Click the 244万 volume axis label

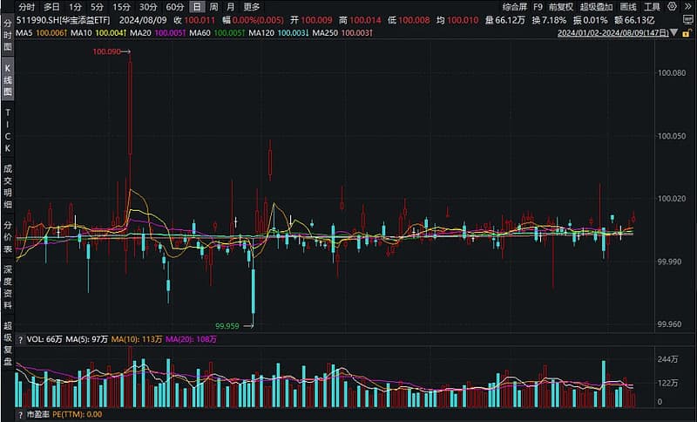[x=668, y=360]
